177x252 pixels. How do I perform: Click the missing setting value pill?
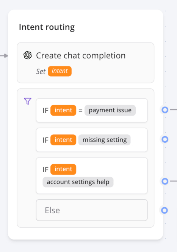point(105,140)
